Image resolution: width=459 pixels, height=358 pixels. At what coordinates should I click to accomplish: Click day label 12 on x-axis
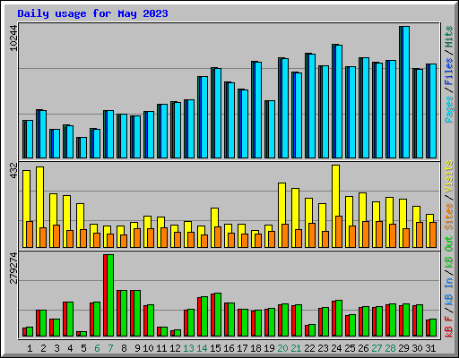(175, 348)
